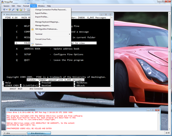
Task: Click the printer icon in the toolbar
Action: pyautogui.click(x=28, y=10)
